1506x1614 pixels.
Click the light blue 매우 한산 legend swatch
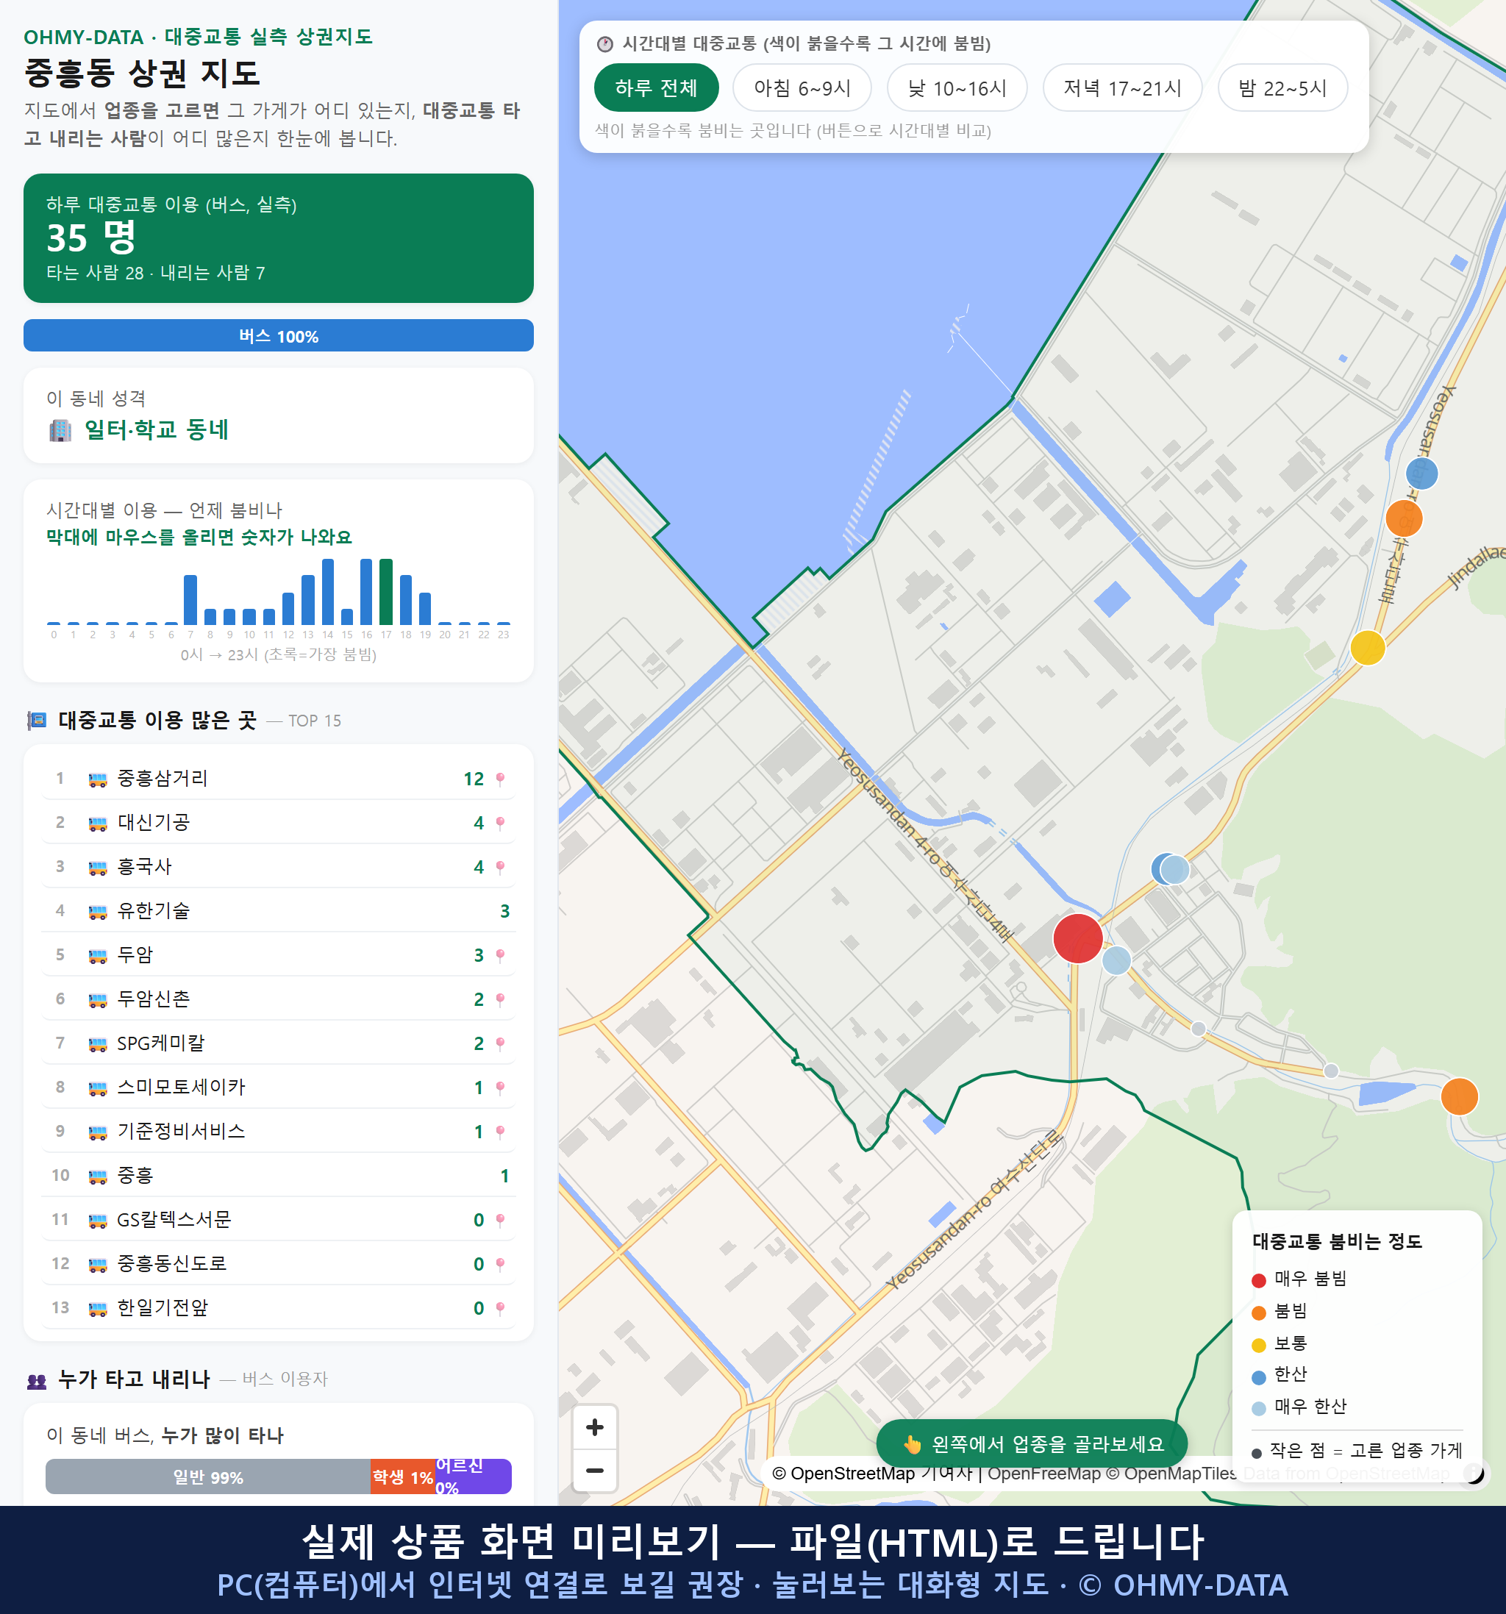[x=1258, y=1409]
